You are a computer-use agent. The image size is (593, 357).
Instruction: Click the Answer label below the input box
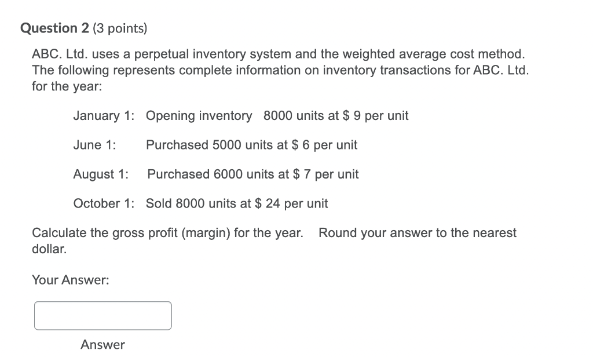click(103, 344)
